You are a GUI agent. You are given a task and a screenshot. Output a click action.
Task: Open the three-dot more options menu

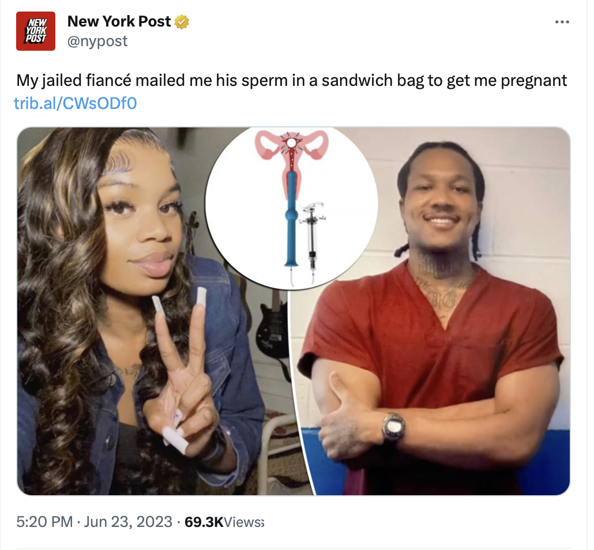pyautogui.click(x=562, y=22)
